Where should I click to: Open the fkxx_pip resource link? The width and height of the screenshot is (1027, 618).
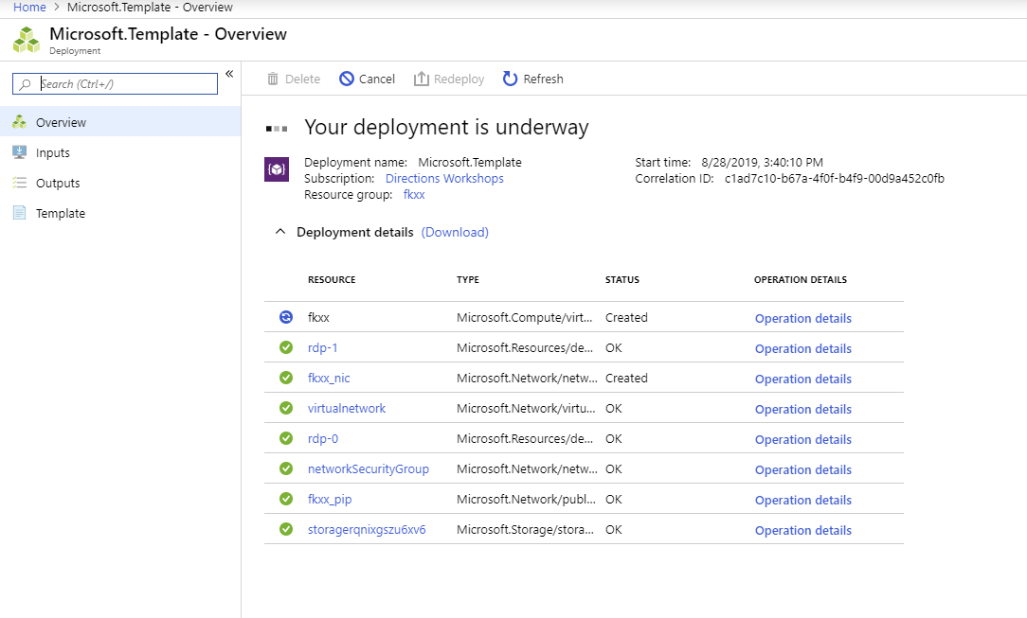click(330, 499)
